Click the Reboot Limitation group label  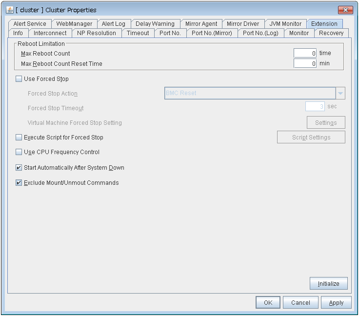[41, 44]
